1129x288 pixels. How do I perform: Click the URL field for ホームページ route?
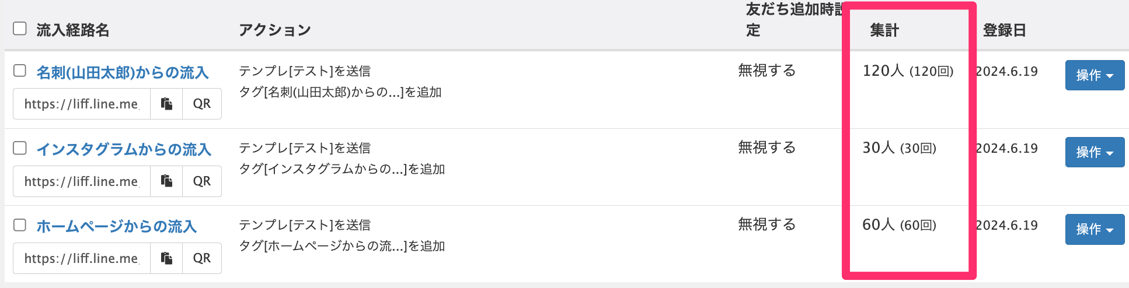tap(82, 258)
